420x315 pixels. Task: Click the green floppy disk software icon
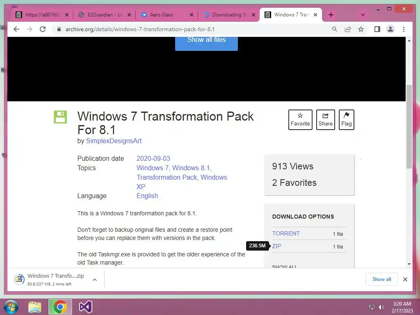[60, 117]
